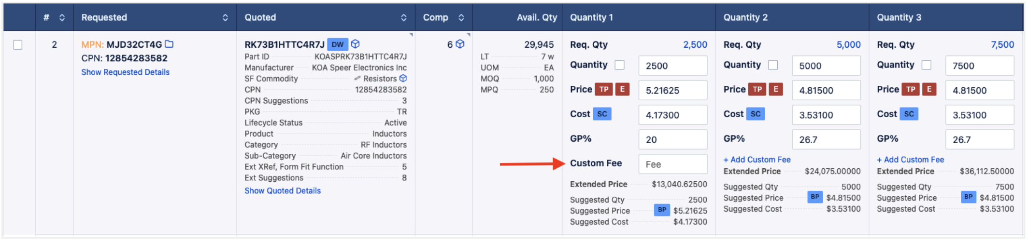
Task: Expand Show Quoted Details link
Action: pyautogui.click(x=282, y=191)
